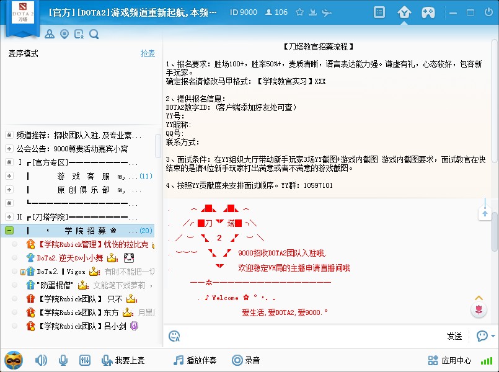Select user 【学院Rubick管理】忧伤的拉比克
The width and height of the screenshot is (499, 372).
pos(78,244)
